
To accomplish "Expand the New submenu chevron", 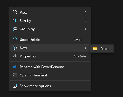I will click(x=85, y=48).
